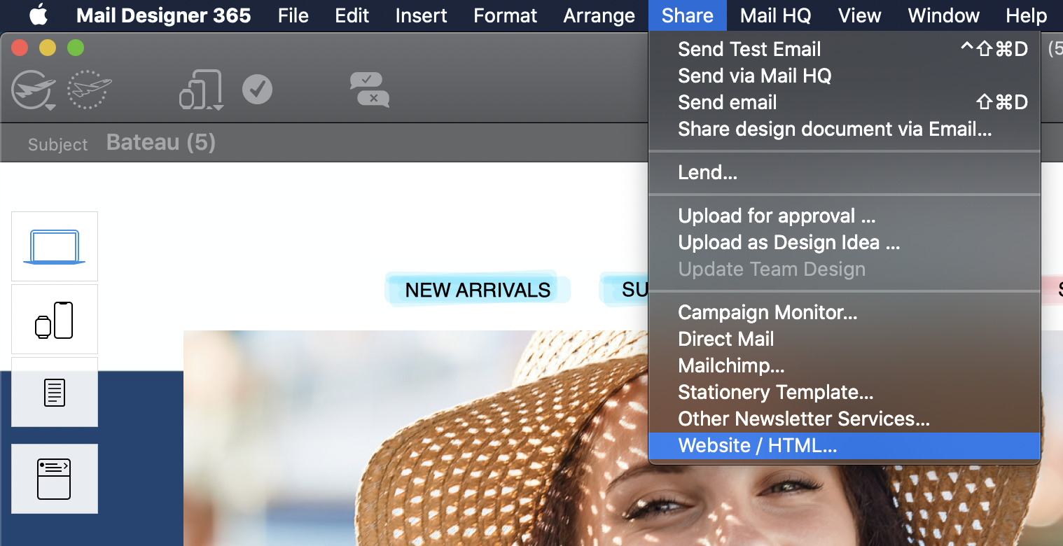Export as Website / HTML

[x=845, y=445]
